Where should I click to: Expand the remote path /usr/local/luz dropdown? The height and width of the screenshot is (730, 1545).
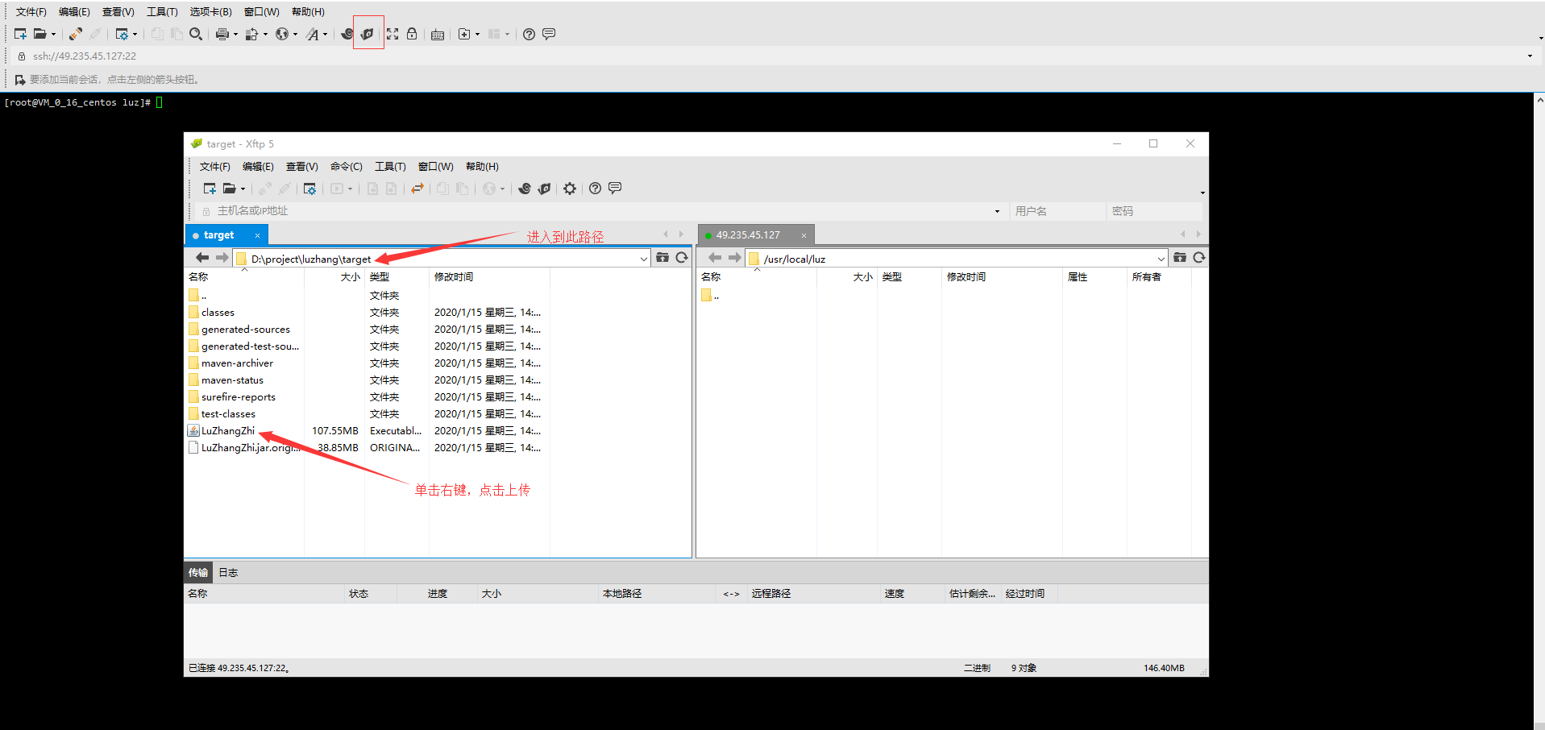1161,259
